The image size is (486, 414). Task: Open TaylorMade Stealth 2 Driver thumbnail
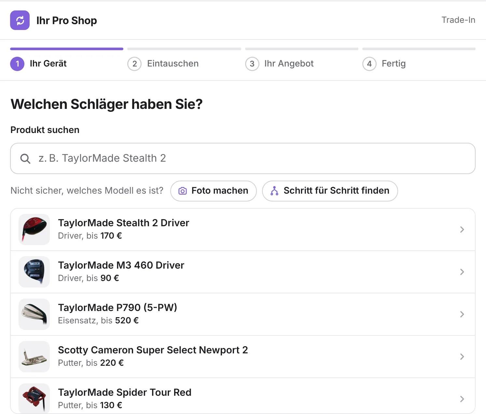pyautogui.click(x=34, y=229)
